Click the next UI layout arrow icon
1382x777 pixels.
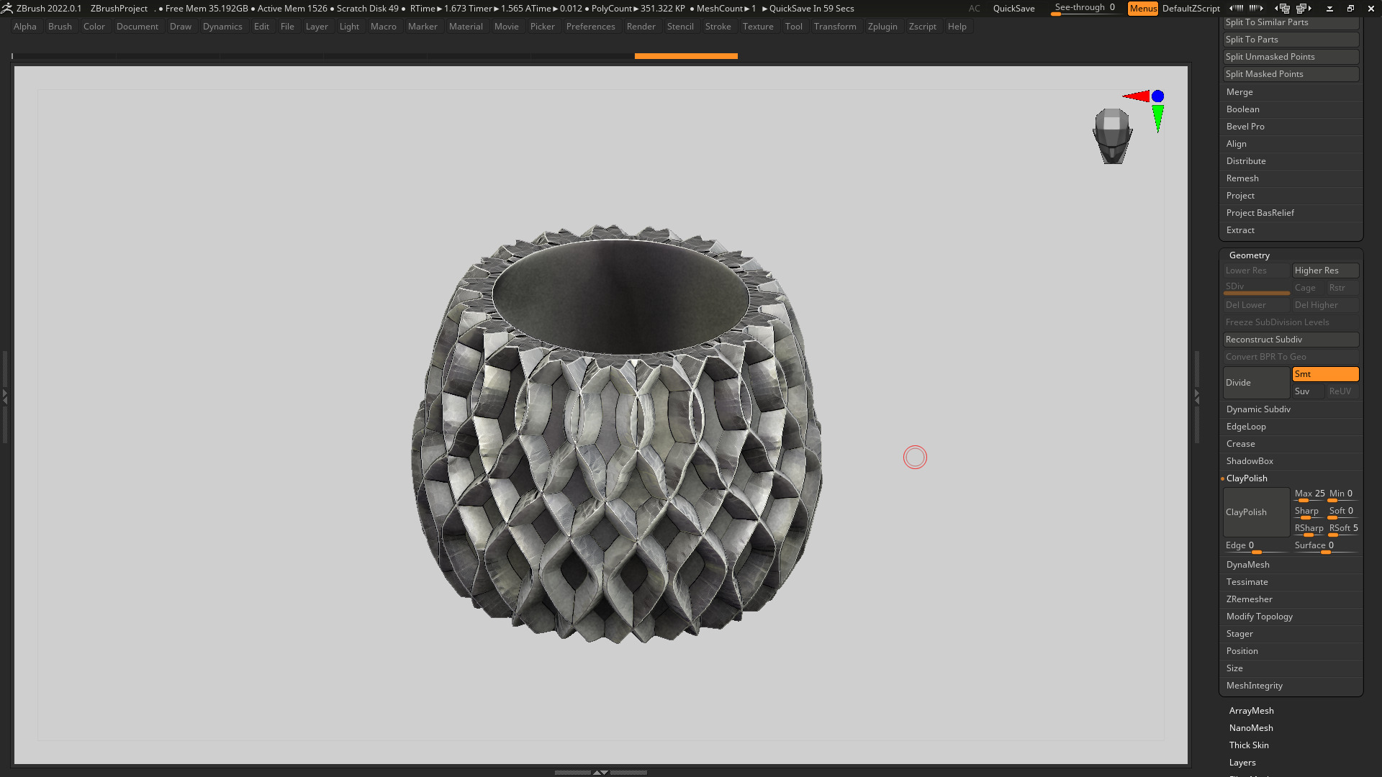click(1257, 8)
